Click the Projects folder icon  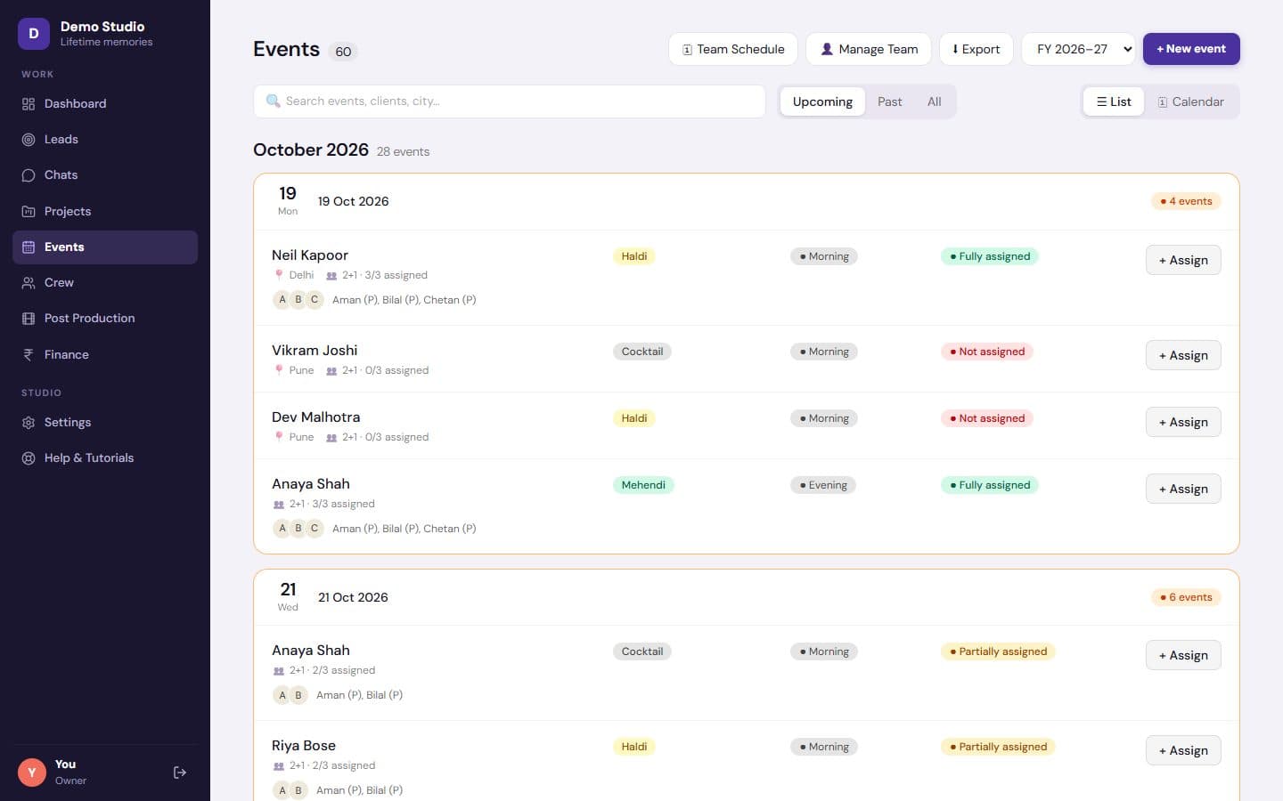[x=29, y=212]
